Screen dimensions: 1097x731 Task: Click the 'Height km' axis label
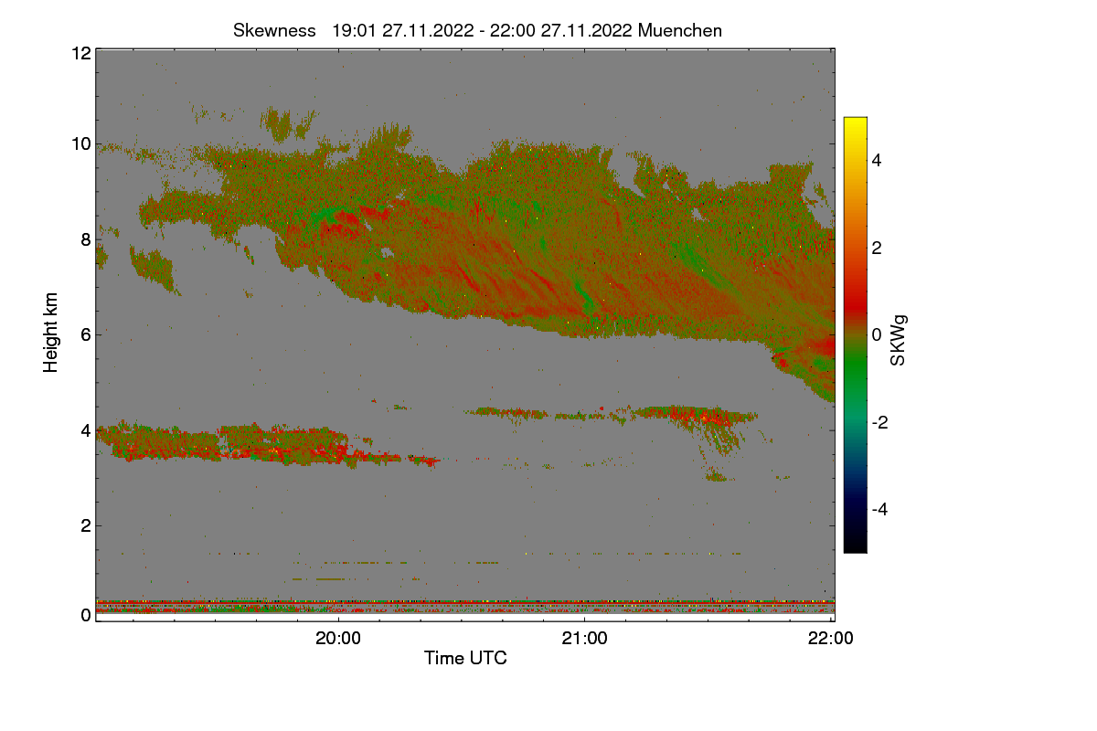[51, 334]
